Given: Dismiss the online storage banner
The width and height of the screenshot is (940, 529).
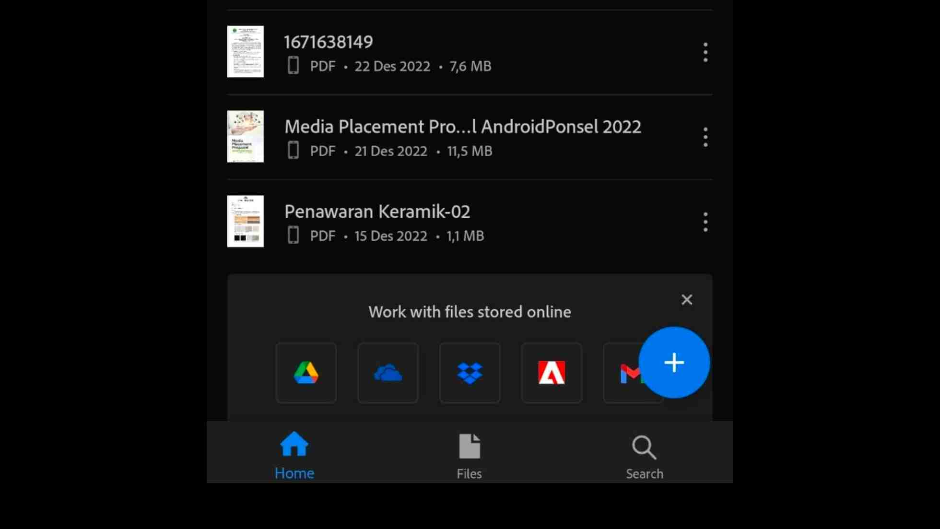Looking at the screenshot, I should tap(686, 300).
